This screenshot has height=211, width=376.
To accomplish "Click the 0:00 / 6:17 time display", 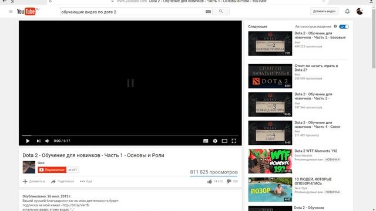I will (62, 141).
